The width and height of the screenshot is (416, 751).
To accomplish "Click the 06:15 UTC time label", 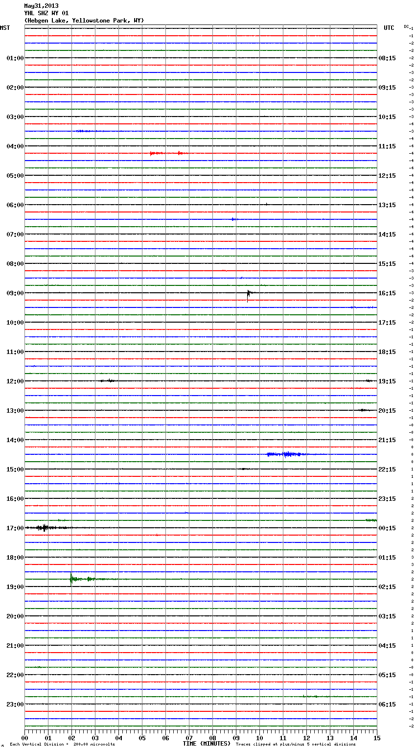I will pyautogui.click(x=387, y=704).
